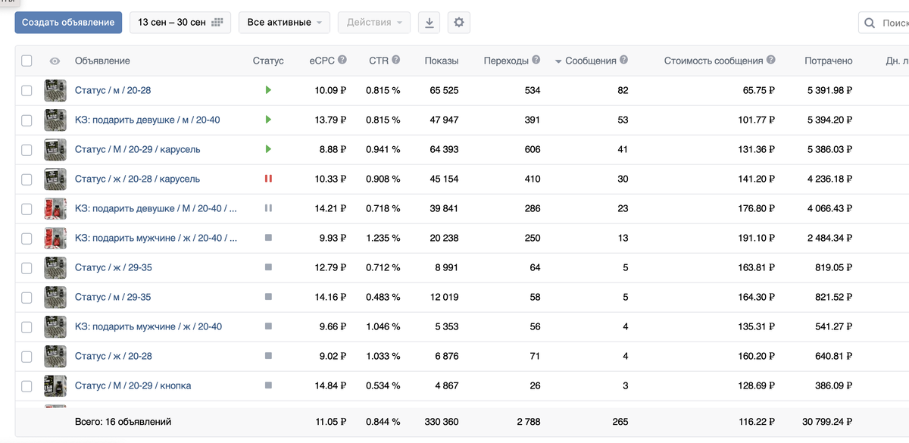Open ad КЗ: подарить девушке / м / 20-40

click(148, 120)
